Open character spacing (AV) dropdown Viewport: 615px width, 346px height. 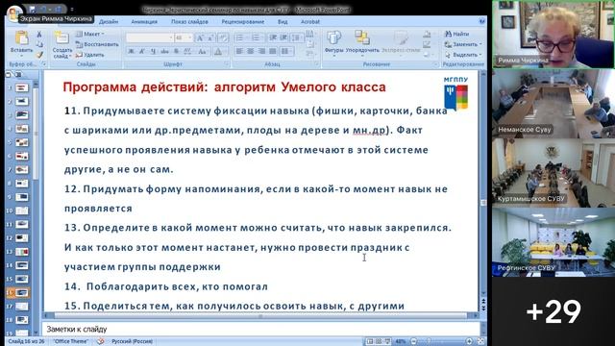tap(188, 51)
